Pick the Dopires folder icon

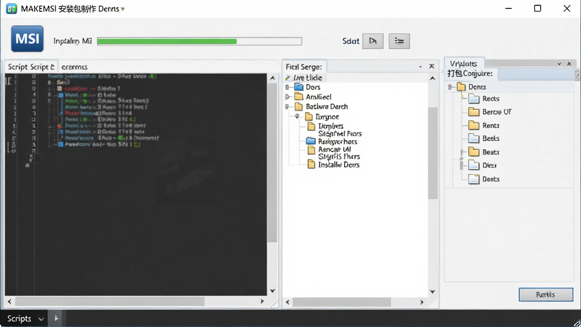click(x=311, y=127)
